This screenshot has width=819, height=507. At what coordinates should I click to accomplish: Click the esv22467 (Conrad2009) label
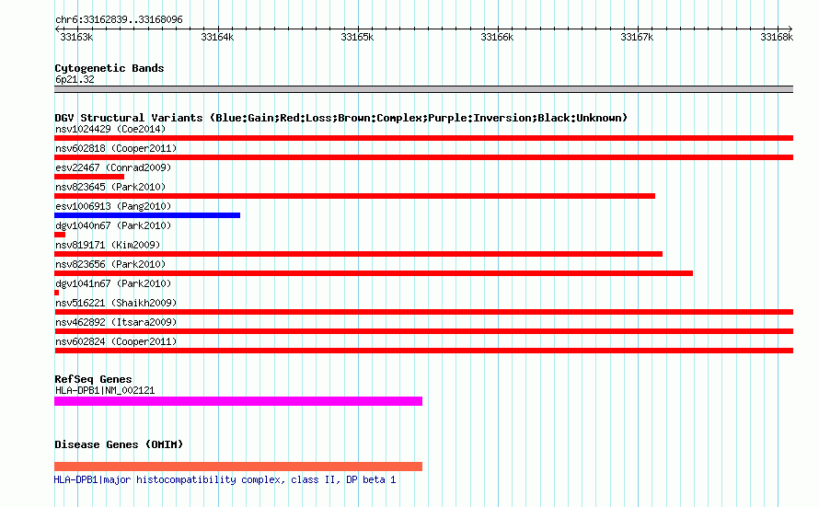click(113, 167)
